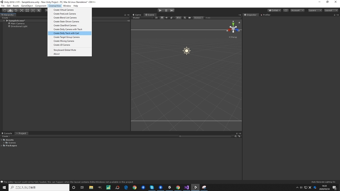Toggle scene effects (skybox, fog) icon
340x191 pixels.
tap(171, 18)
